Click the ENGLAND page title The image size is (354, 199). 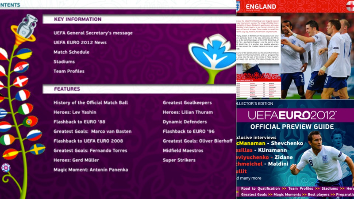coord(261,7)
